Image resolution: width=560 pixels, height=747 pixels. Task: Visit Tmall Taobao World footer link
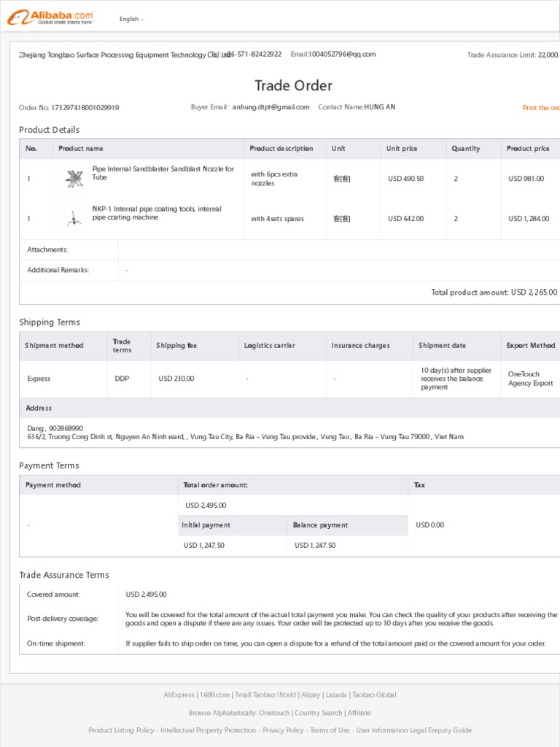[x=265, y=694]
